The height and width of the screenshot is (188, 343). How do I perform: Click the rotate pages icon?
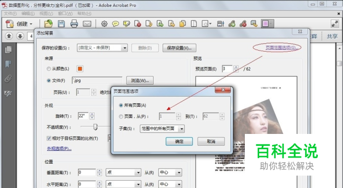[x=149, y=24]
